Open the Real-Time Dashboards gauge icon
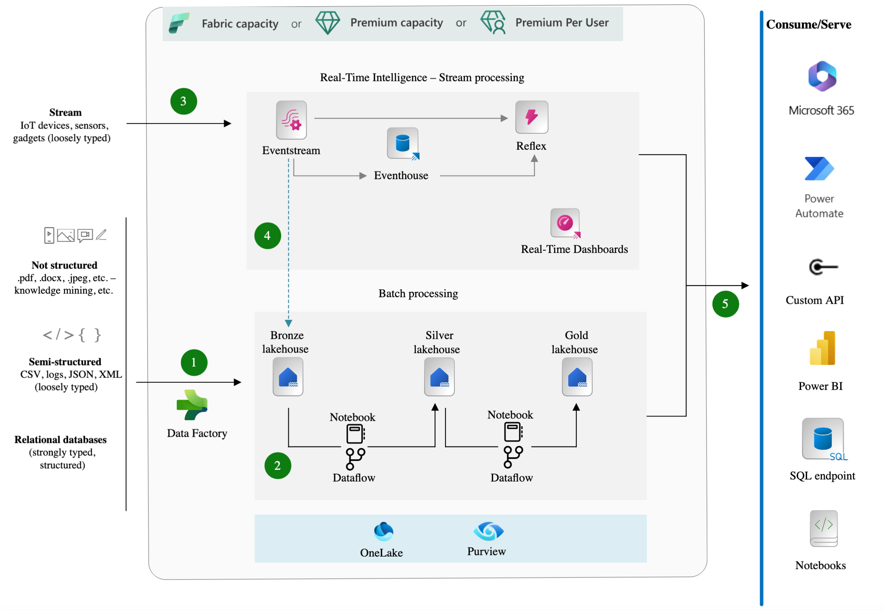 [x=565, y=223]
